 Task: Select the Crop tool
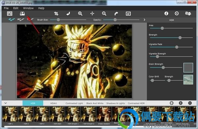click(x=56, y=13)
